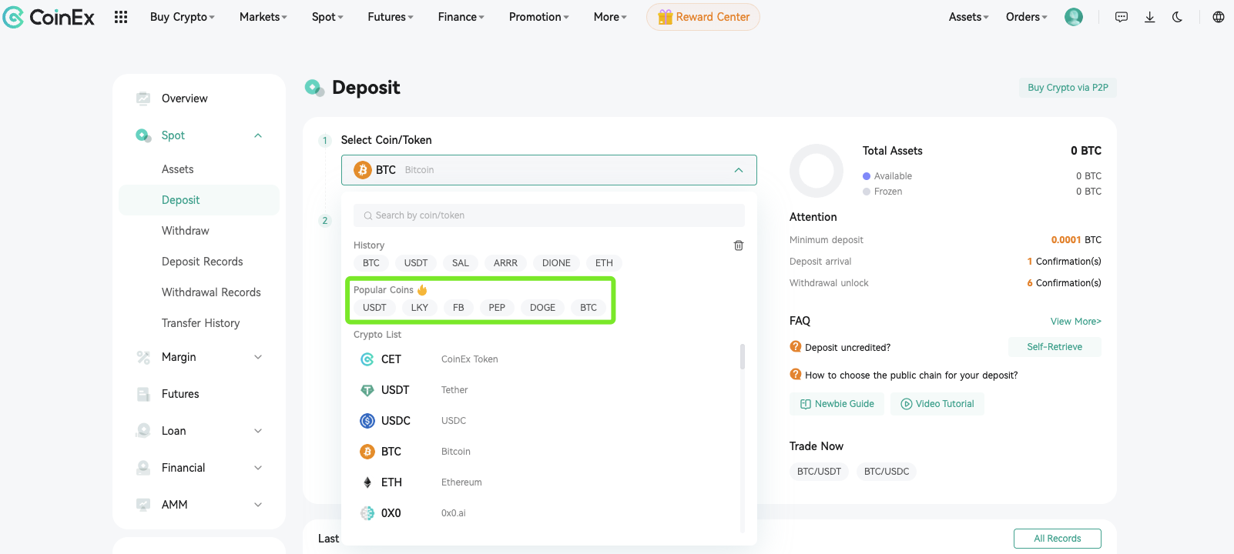Go to Assets in sidebar

[x=178, y=169]
